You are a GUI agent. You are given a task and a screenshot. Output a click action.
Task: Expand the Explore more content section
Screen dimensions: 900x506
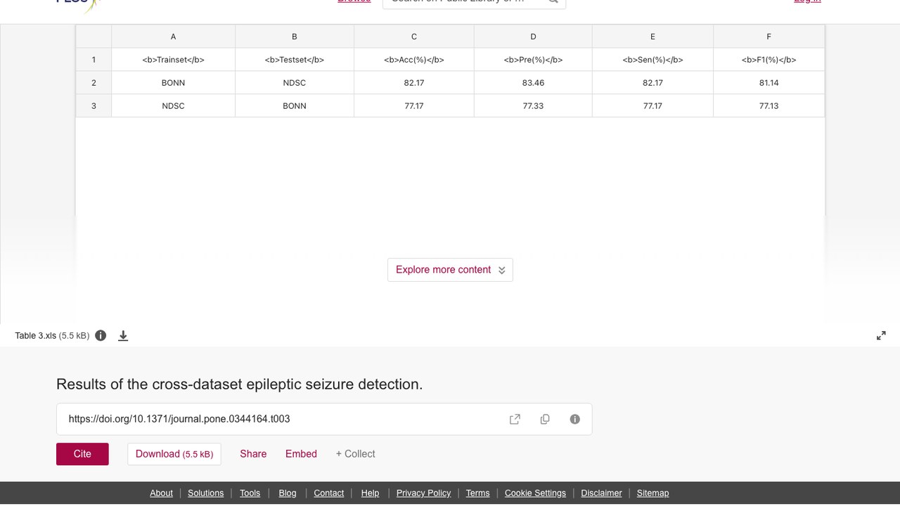click(x=450, y=270)
